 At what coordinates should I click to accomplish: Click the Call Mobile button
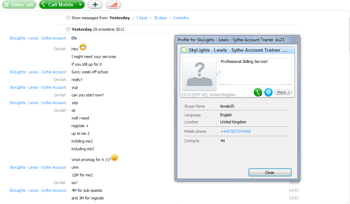58,5
